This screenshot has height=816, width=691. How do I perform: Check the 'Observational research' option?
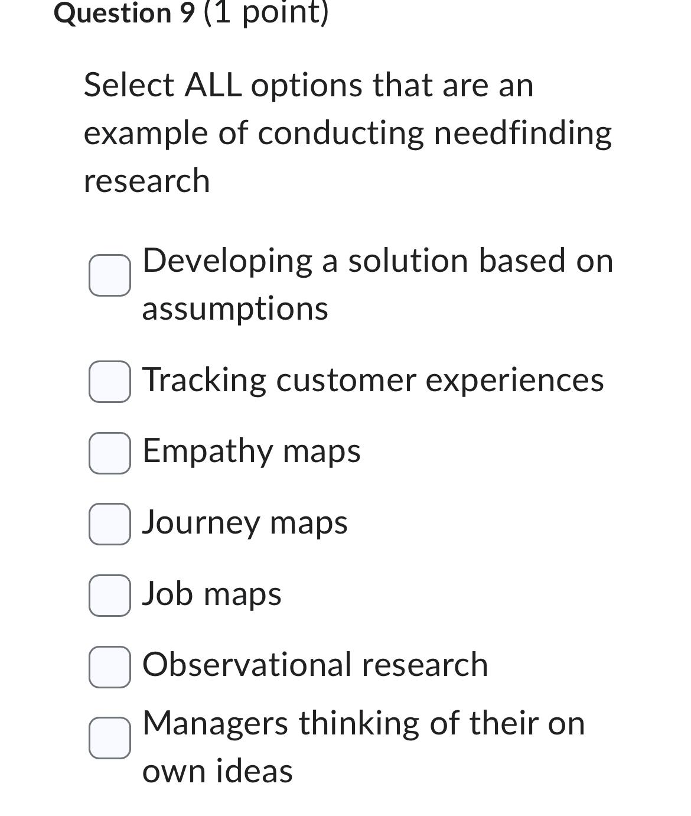[x=109, y=667]
